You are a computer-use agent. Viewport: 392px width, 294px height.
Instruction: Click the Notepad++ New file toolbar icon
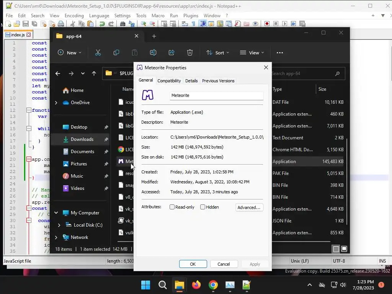click(x=8, y=24)
